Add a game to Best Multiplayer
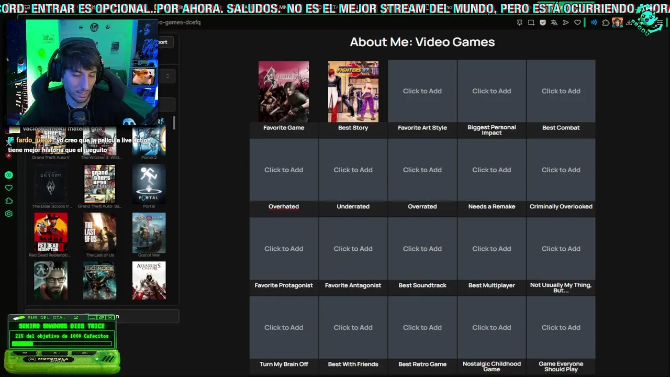 (492, 249)
